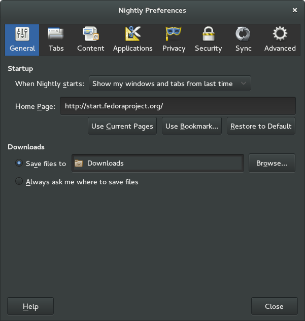Viewport: 305px width, 321px height.
Task: Browse for a download folder
Action: pyautogui.click(x=272, y=163)
